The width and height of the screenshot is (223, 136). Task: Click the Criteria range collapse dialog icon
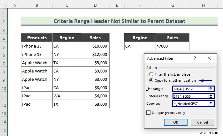tap(211, 96)
